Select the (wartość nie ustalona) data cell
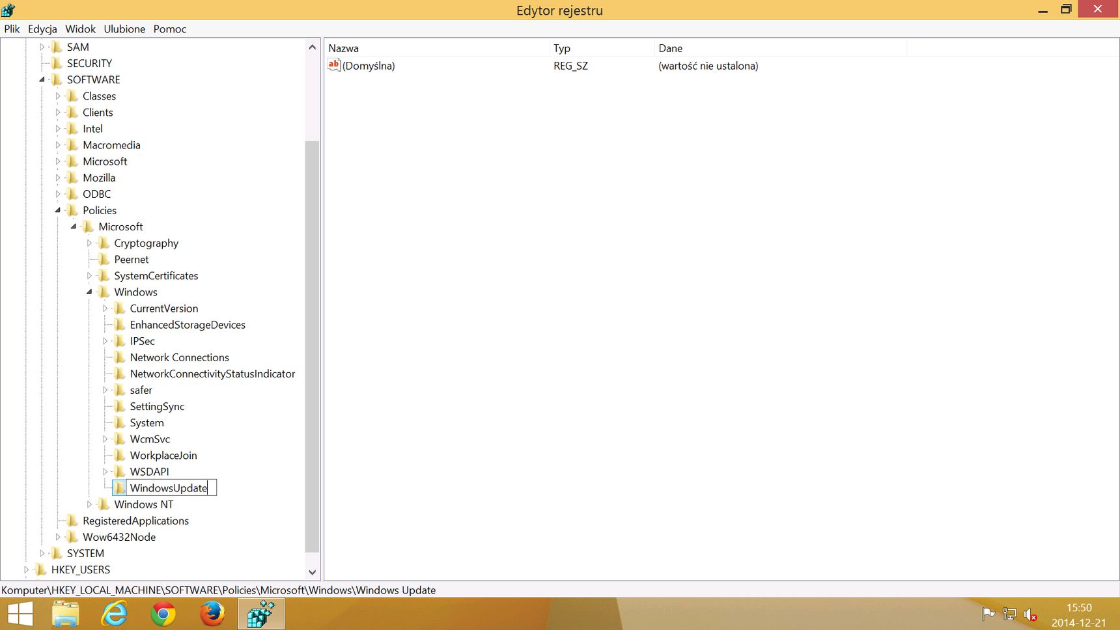Viewport: 1120px width, 630px height. [x=708, y=65]
